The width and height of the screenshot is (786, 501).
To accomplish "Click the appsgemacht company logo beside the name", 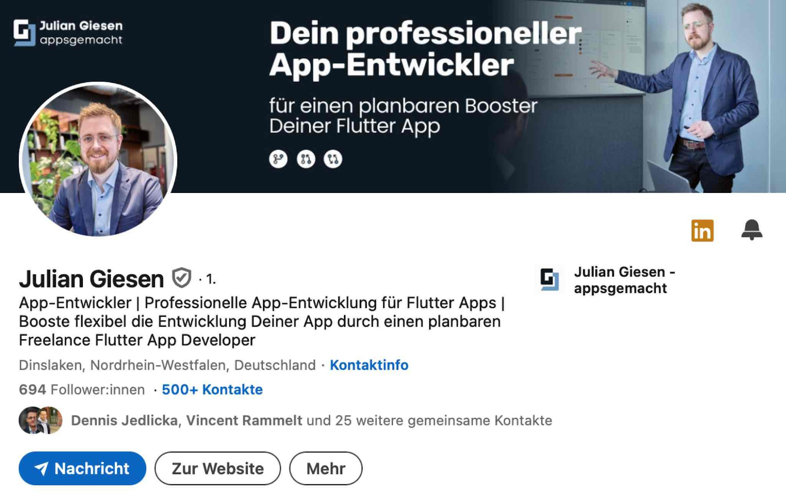I will point(549,279).
